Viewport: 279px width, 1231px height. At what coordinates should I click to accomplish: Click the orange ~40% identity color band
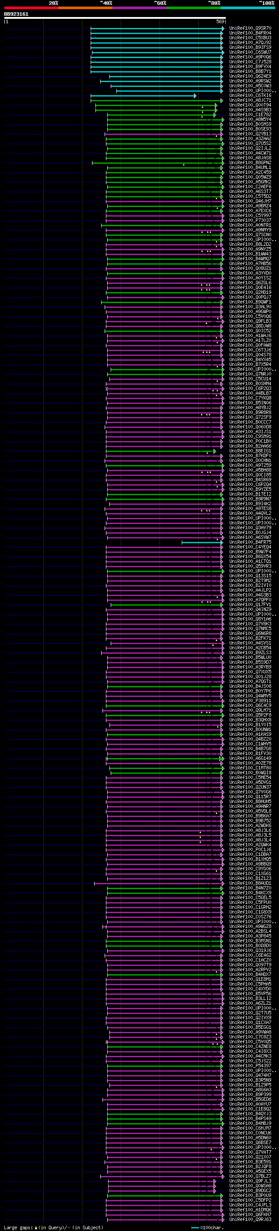85,8
